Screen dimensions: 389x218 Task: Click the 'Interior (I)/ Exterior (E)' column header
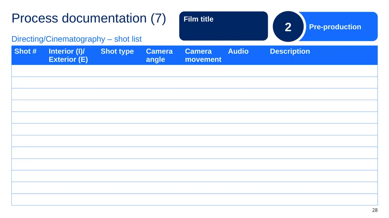[68, 55]
